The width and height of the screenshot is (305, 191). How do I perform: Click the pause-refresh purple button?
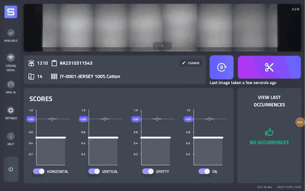[222, 67]
